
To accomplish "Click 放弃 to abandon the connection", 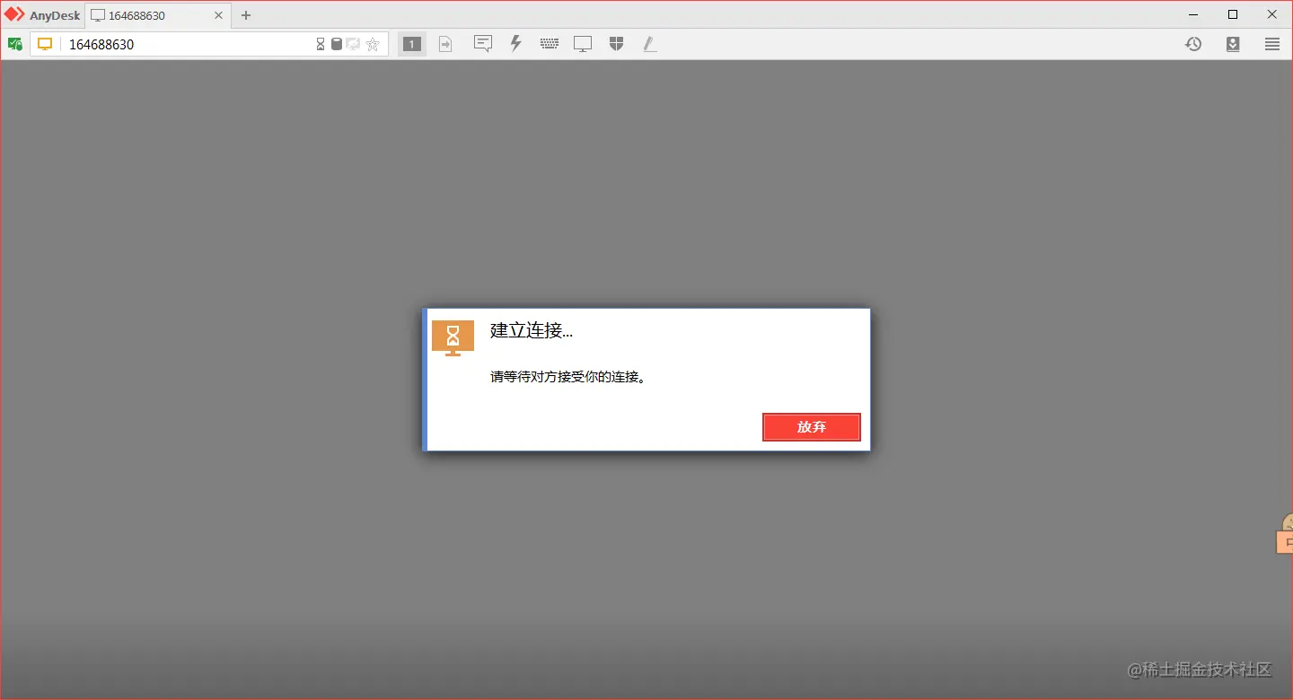I will 811,427.
